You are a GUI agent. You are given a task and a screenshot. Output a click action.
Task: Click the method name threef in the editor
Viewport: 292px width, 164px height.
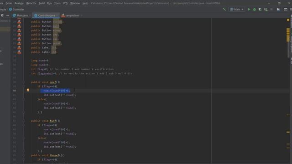(54, 155)
